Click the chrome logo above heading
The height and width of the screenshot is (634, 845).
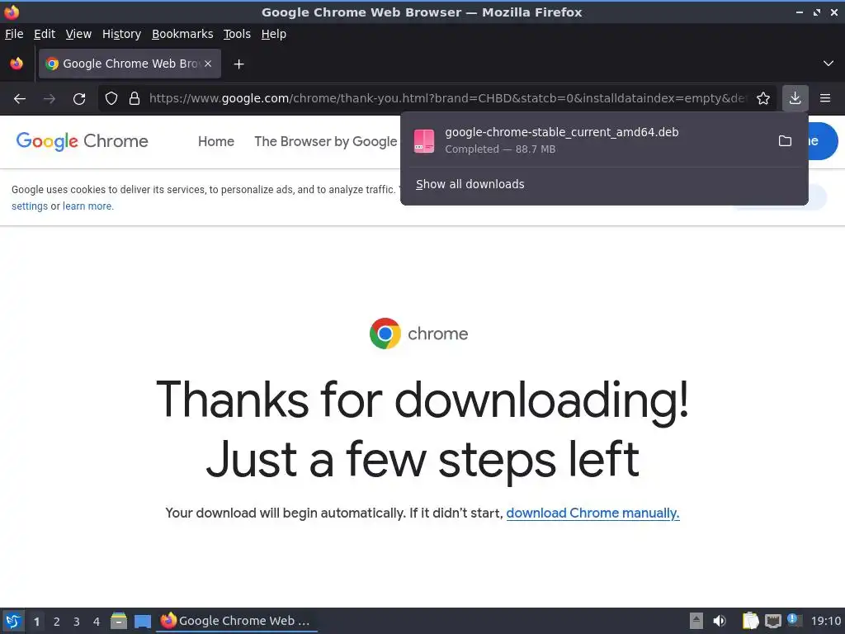point(418,334)
